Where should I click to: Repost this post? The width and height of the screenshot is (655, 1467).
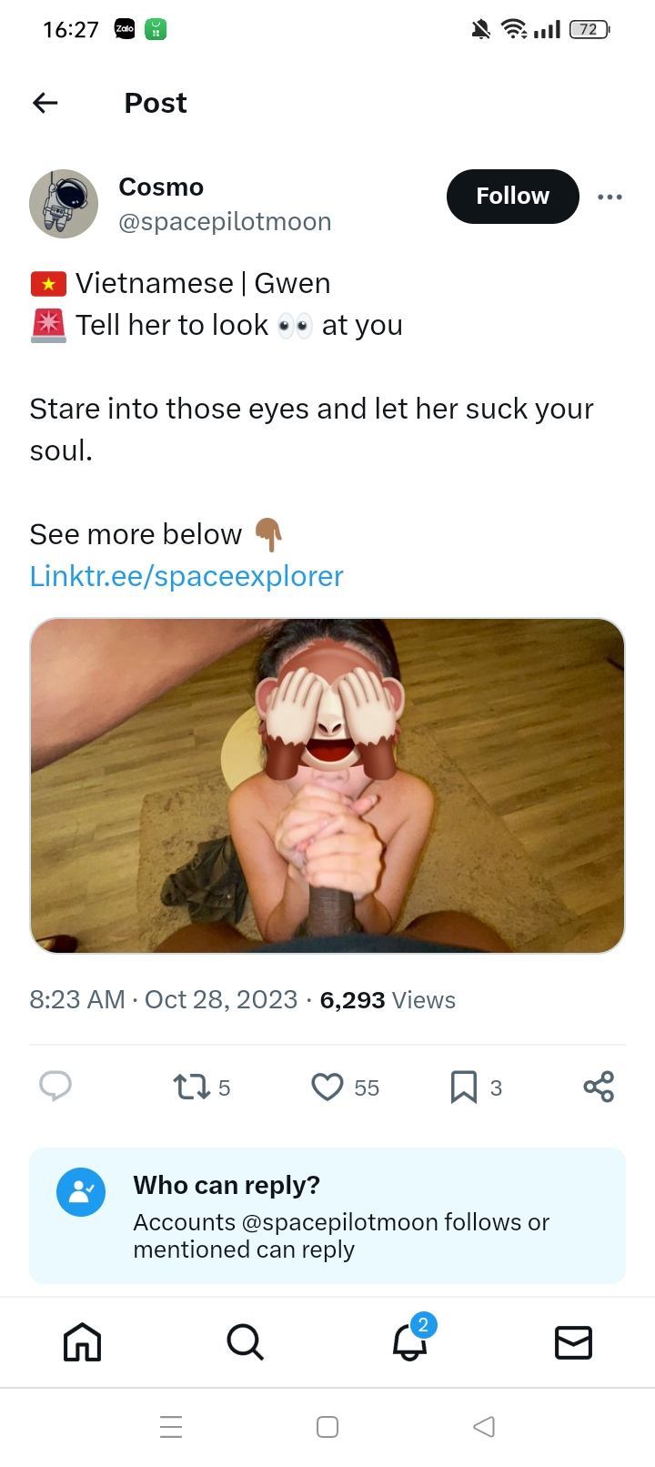click(x=192, y=1087)
